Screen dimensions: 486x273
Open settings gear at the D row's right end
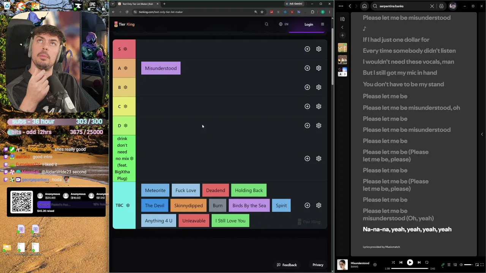point(319,126)
